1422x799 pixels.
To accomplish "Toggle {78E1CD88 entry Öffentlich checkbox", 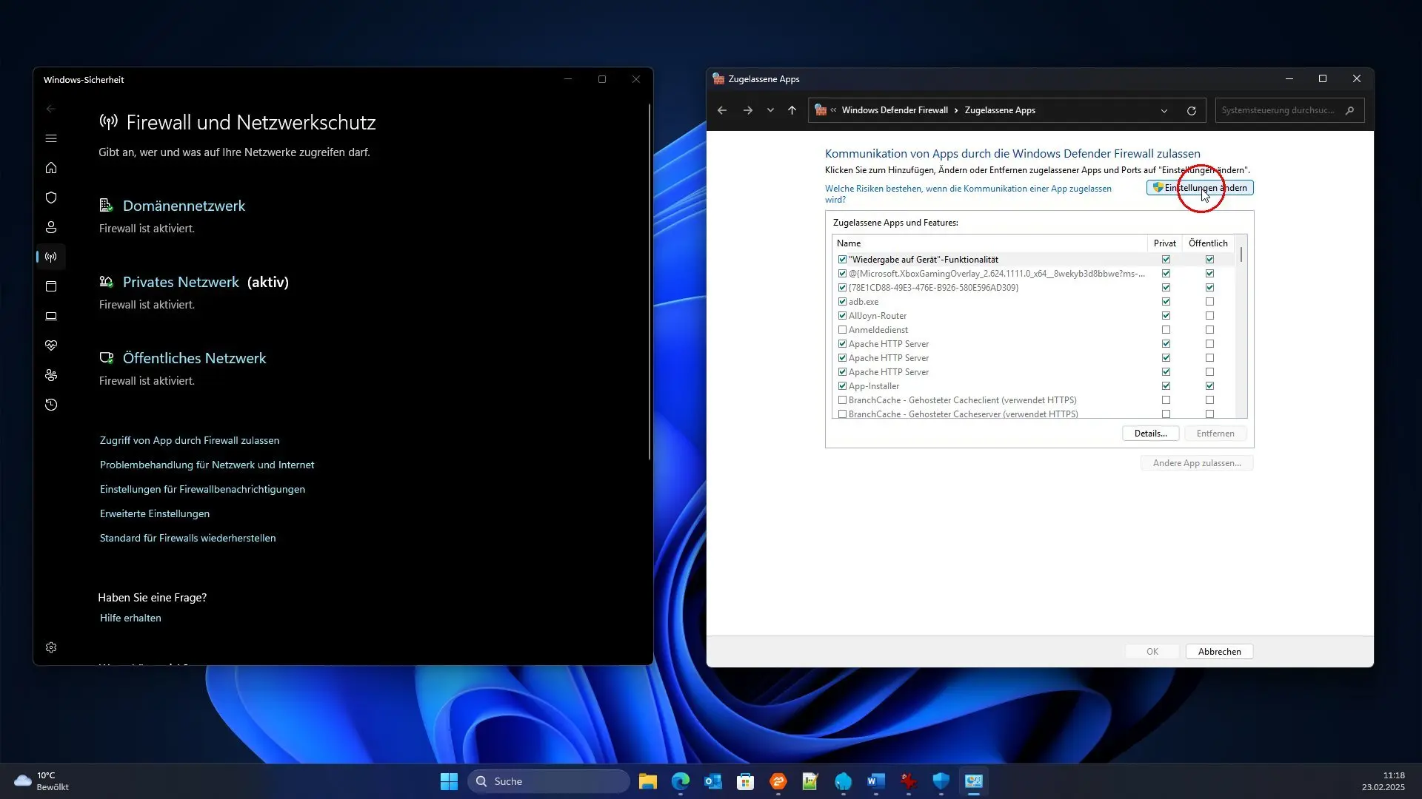I will tap(1209, 288).
